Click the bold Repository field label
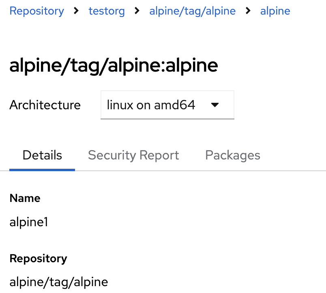 (x=38, y=258)
